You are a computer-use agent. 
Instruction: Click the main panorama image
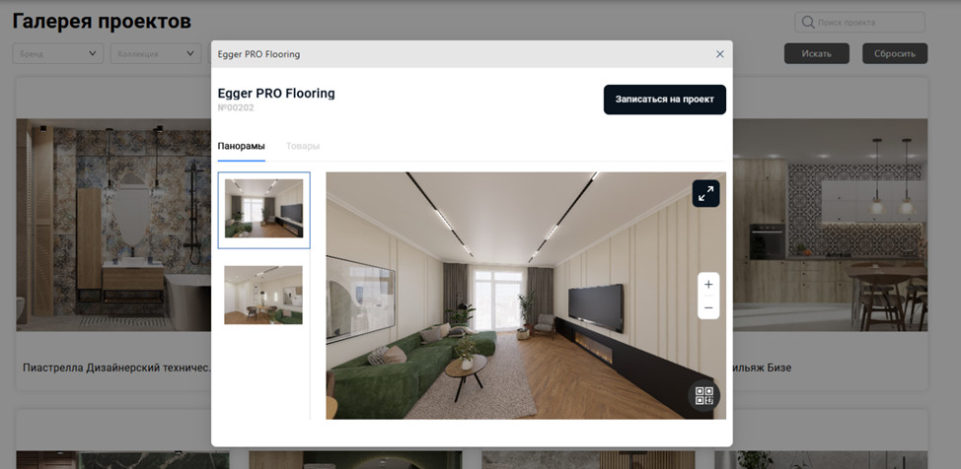526,296
